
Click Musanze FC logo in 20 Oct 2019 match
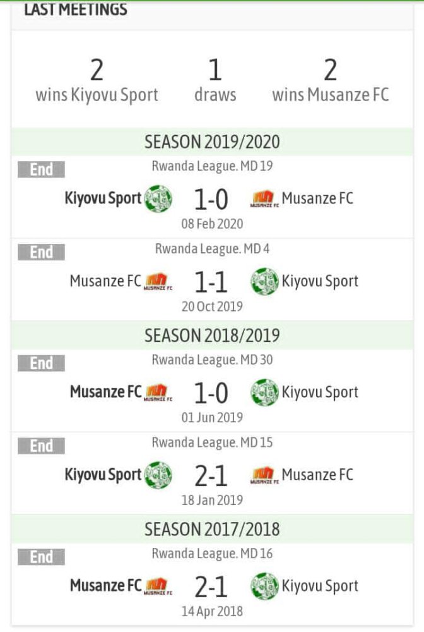tap(158, 282)
